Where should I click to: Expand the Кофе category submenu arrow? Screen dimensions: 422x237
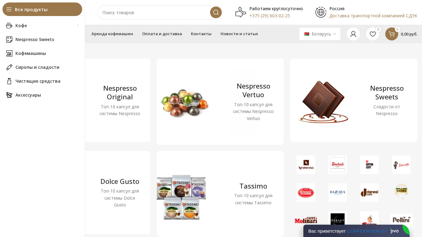pyautogui.click(x=78, y=25)
